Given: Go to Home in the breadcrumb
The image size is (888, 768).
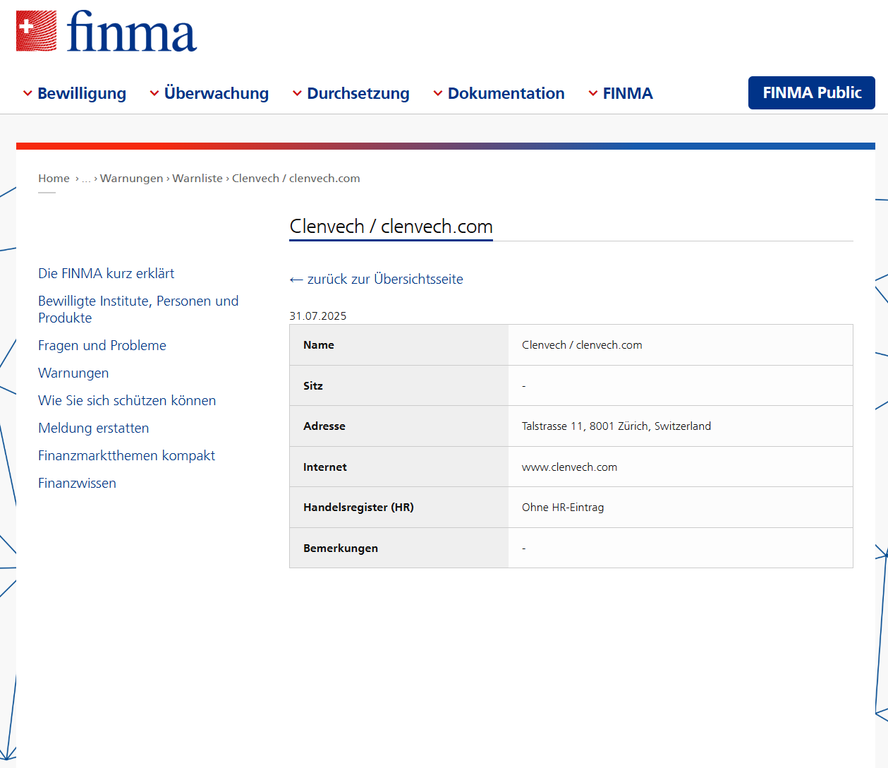Looking at the screenshot, I should [x=54, y=179].
